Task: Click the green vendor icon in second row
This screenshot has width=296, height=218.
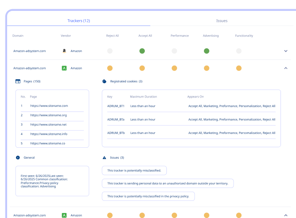Action: tap(64, 68)
